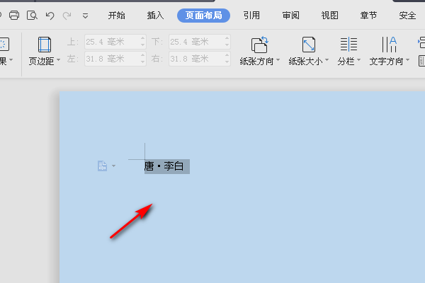Click the 纸张大小 paper size icon
425x283 pixels.
309,45
